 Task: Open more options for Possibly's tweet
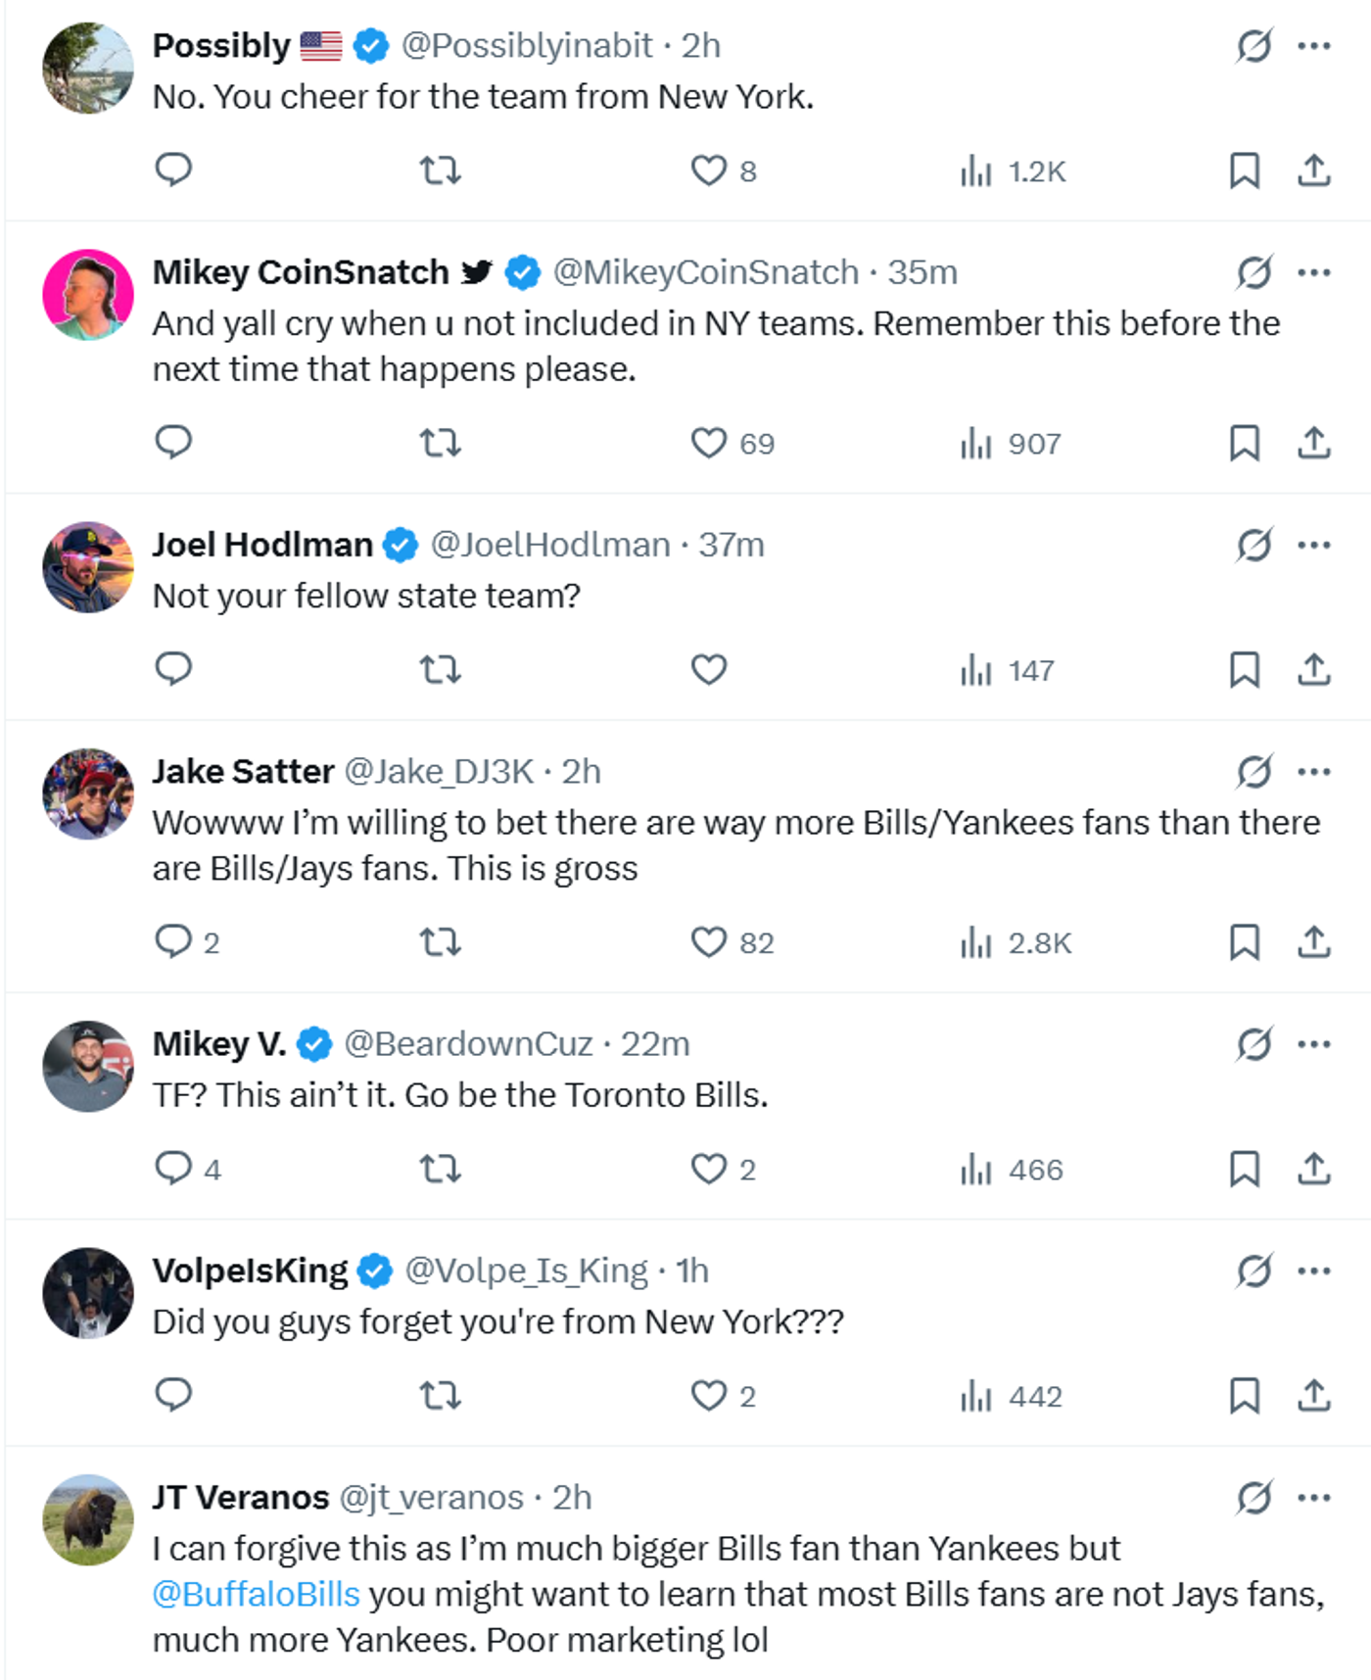1313,46
